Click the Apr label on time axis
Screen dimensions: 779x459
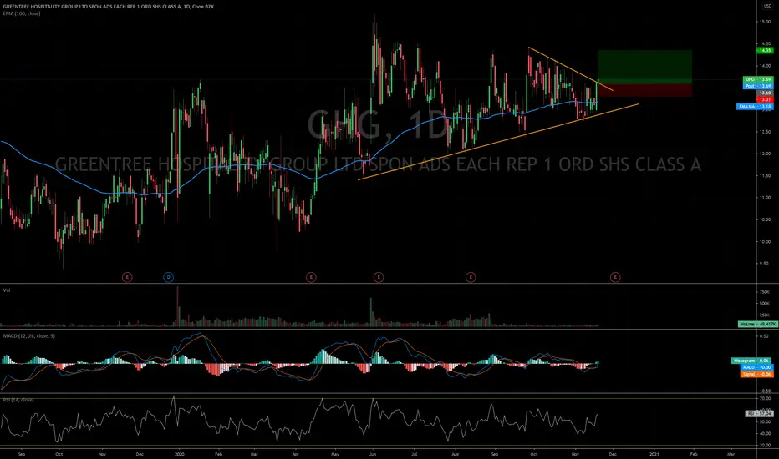click(x=296, y=454)
